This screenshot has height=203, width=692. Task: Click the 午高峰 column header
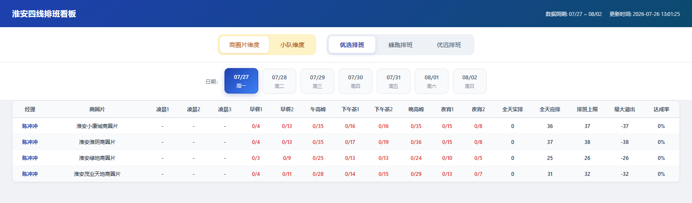318,109
